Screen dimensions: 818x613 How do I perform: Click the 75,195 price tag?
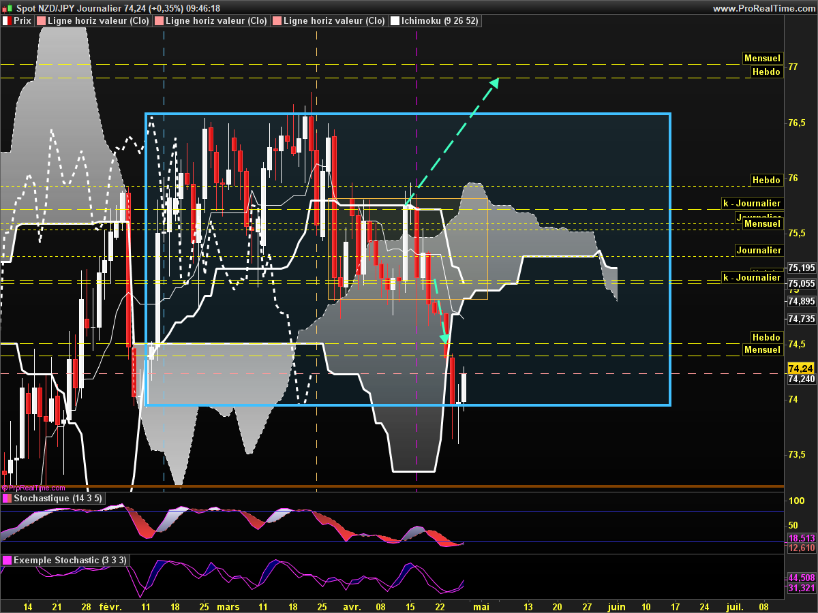click(802, 268)
